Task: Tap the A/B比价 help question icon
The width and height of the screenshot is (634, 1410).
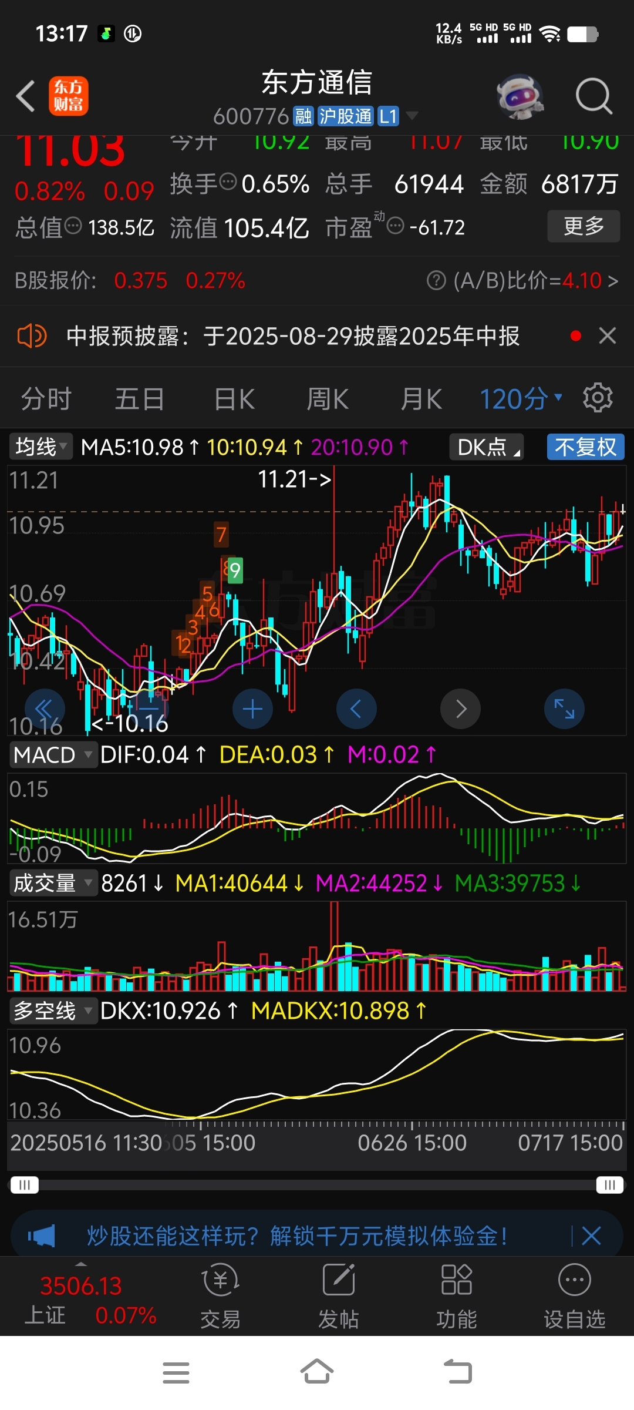Action: [436, 281]
